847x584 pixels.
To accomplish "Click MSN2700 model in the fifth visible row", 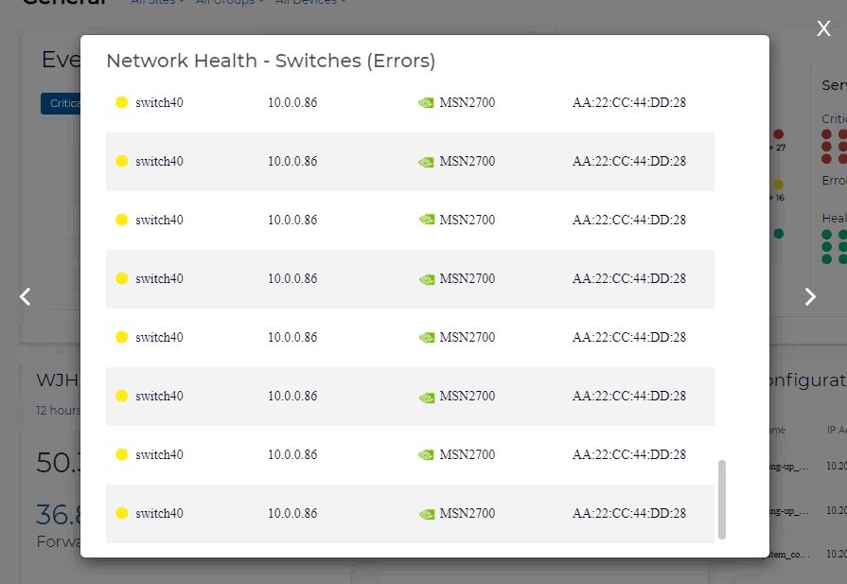I will [467, 337].
